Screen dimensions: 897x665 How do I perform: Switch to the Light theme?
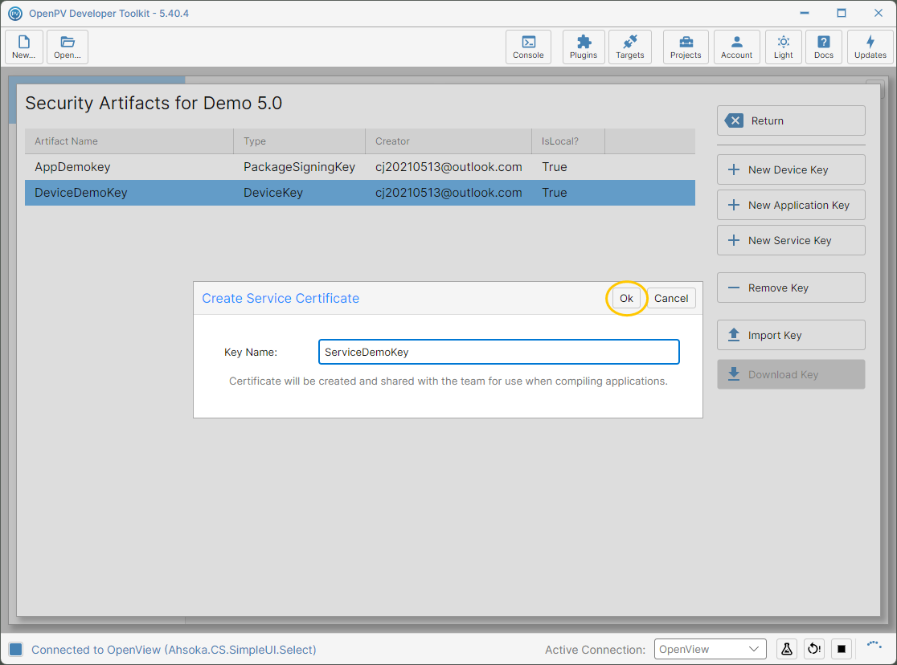(x=783, y=47)
